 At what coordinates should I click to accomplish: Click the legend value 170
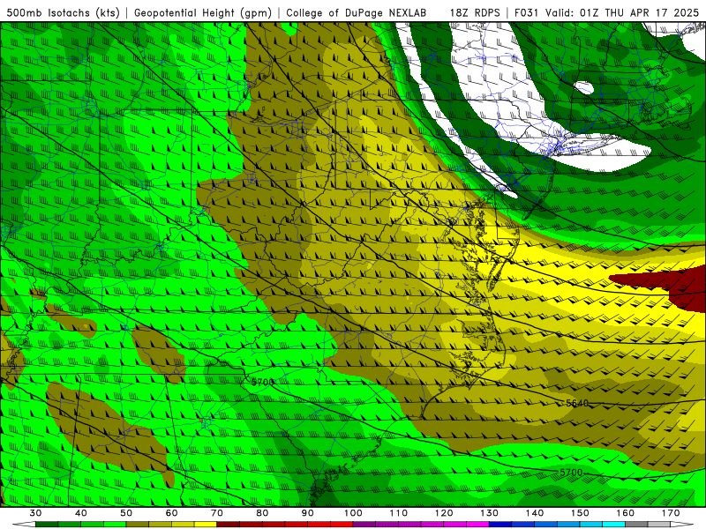tap(671, 513)
